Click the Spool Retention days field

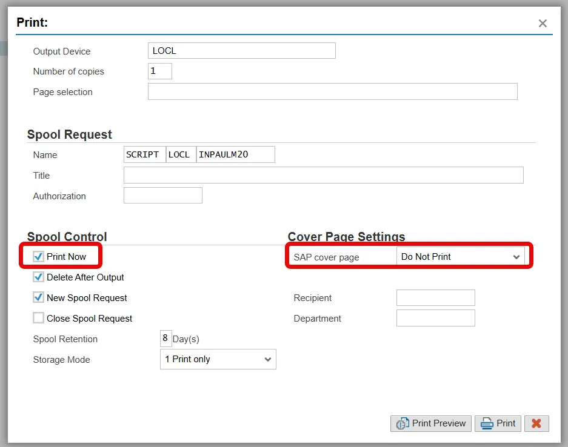click(x=165, y=339)
